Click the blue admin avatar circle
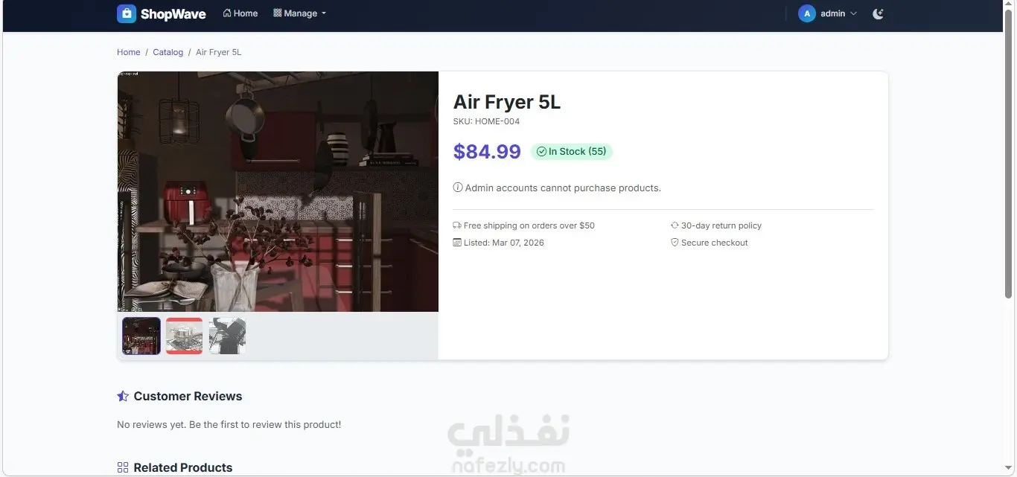 pyautogui.click(x=807, y=13)
